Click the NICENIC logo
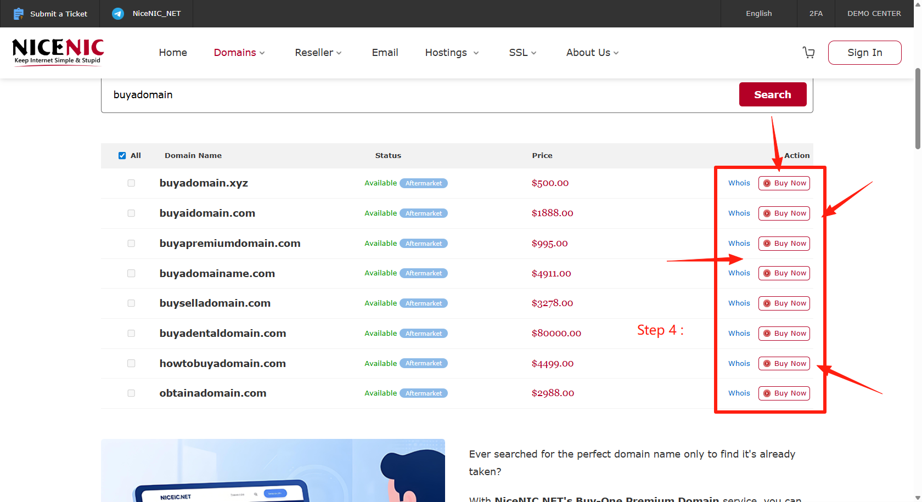 (x=57, y=52)
